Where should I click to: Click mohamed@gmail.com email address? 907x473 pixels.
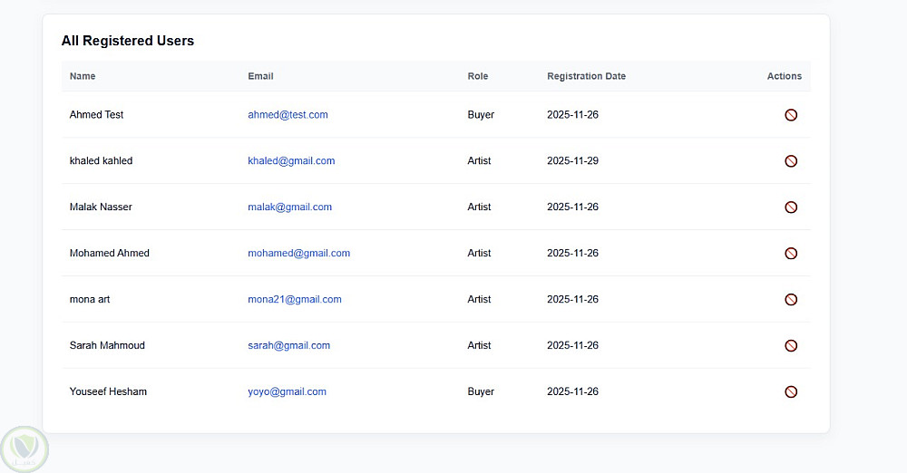[298, 254]
